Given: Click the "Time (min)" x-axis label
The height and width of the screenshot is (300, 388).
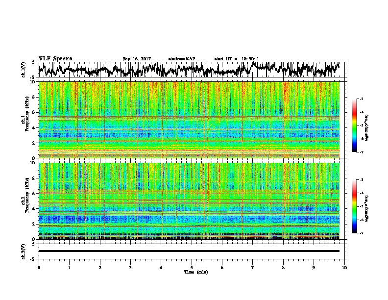Looking at the screenshot, I should pyautogui.click(x=196, y=272).
